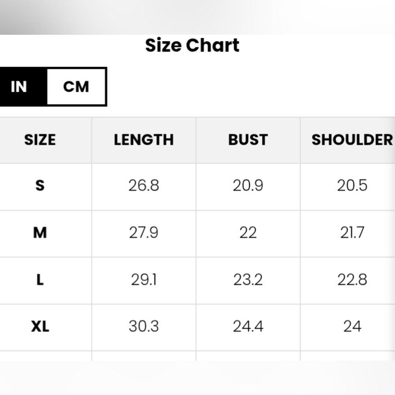Select the S size row label
Screen dimensions: 395x395
coord(40,185)
